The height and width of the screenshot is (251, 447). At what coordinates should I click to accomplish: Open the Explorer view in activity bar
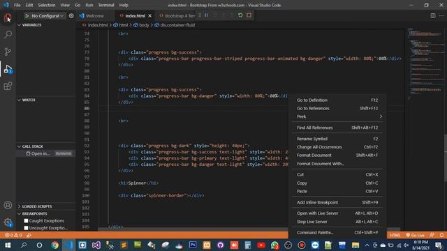(8, 17)
